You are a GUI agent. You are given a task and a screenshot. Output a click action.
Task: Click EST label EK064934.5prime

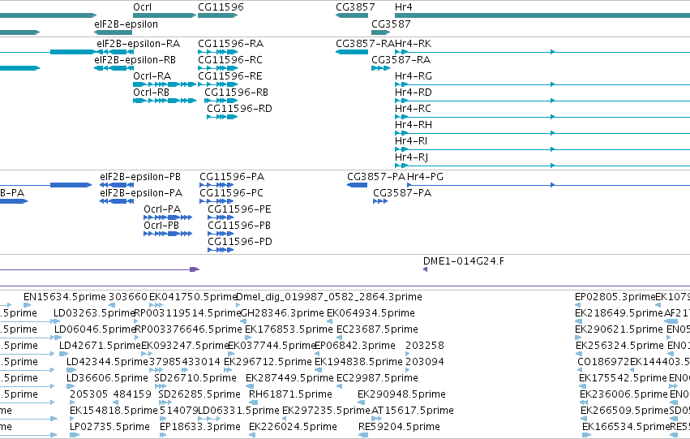[371, 313]
